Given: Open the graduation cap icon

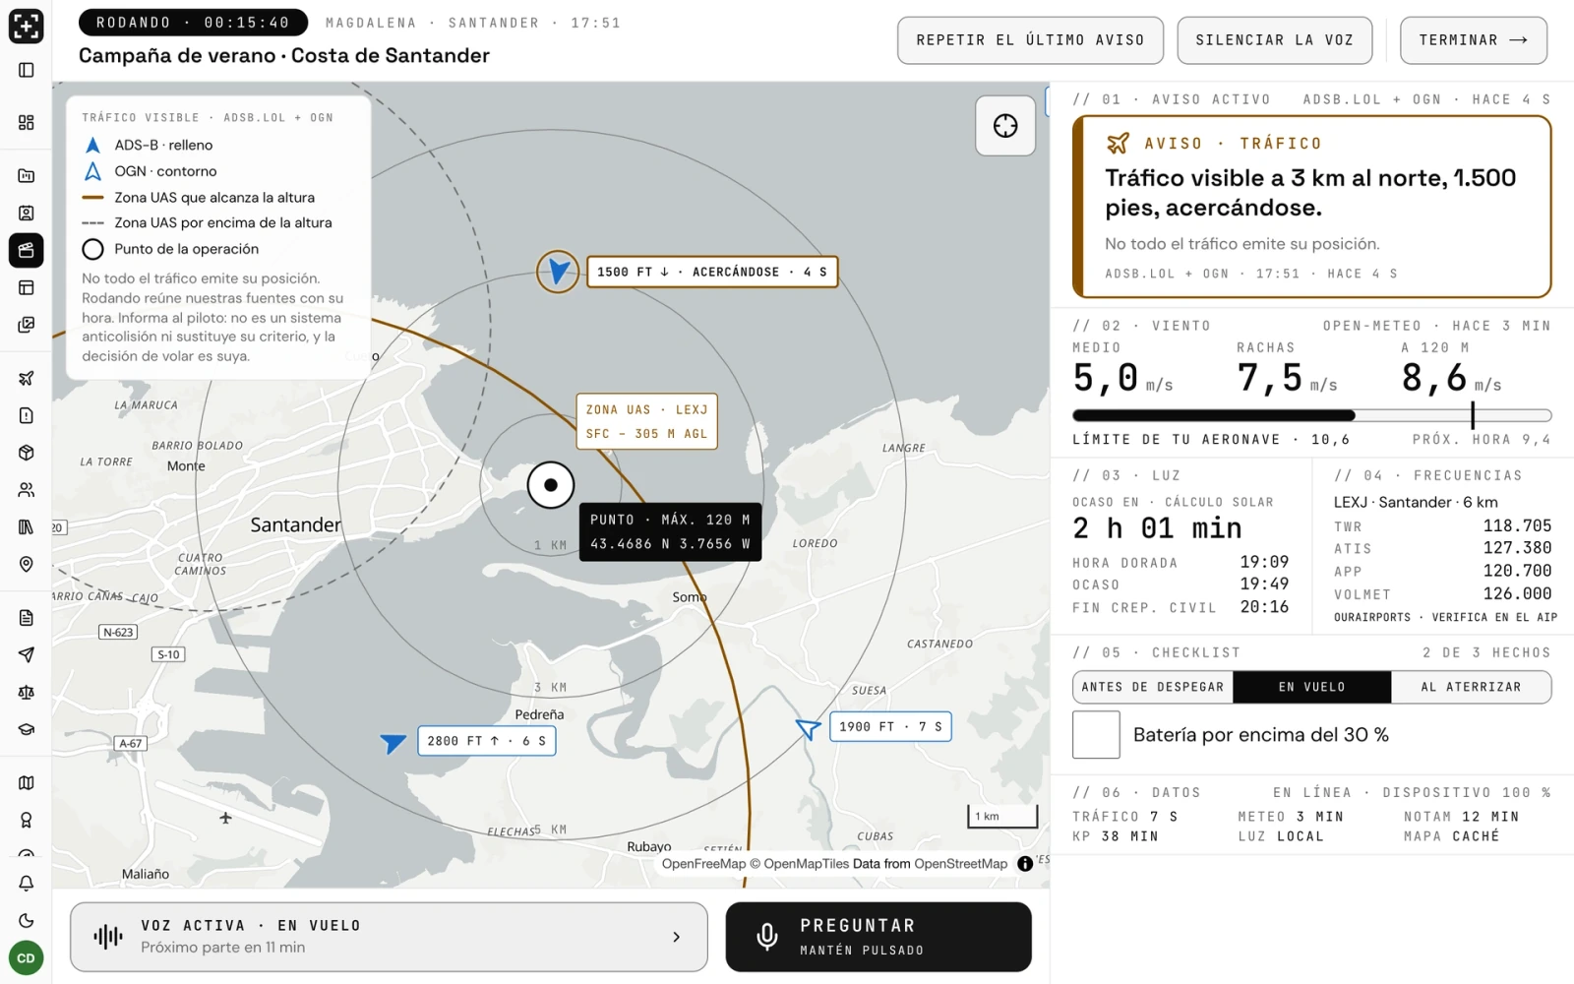Looking at the screenshot, I should click(x=26, y=729).
